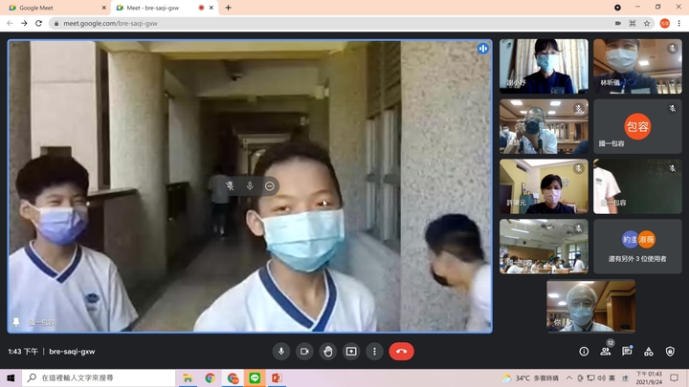
Task: Turn off camera in the call controls
Action: (304, 352)
